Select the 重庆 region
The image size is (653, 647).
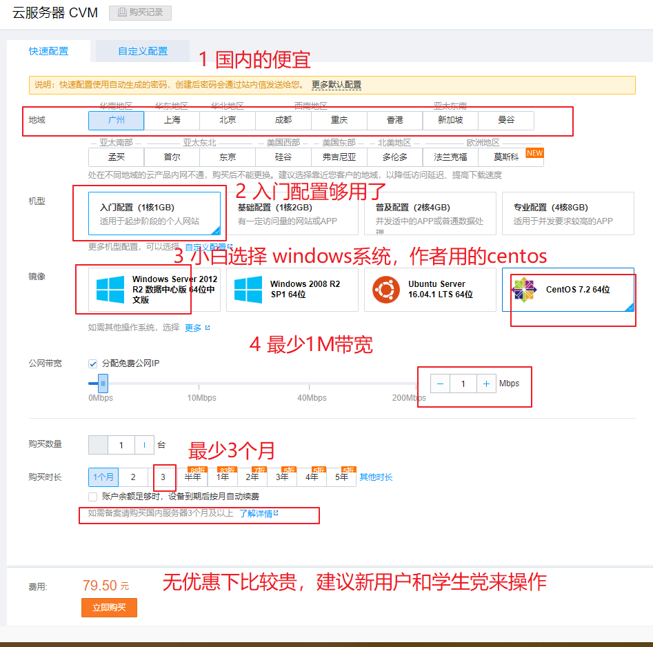pos(339,121)
